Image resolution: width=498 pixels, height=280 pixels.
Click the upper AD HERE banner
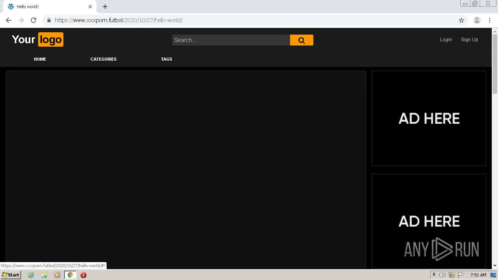tap(429, 118)
